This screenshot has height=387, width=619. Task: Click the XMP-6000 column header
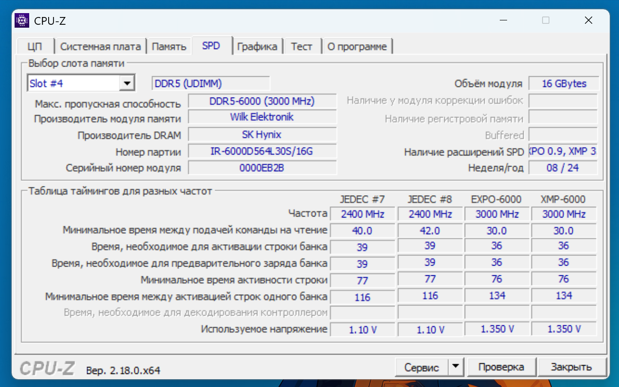coord(563,199)
